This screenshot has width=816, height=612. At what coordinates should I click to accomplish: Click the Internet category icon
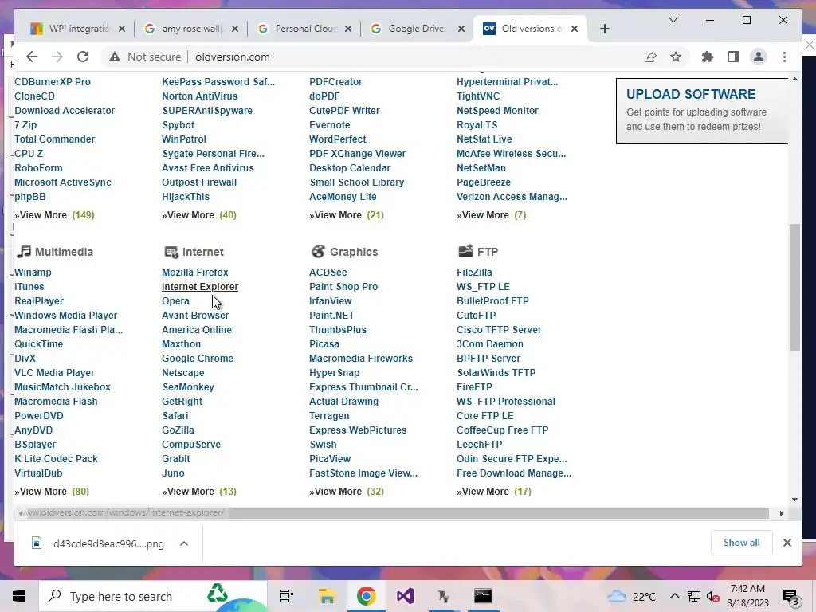pos(171,252)
